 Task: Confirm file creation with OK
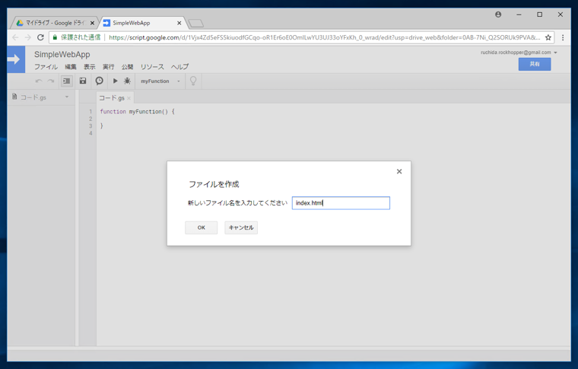(x=202, y=227)
